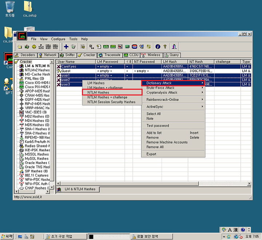The width and height of the screenshot is (262, 240).
Task: Click the blue plus Add to list icon
Action: [66, 47]
